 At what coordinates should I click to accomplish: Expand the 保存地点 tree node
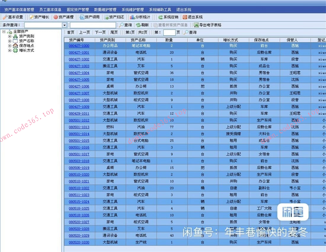pyautogui.click(x=10, y=46)
